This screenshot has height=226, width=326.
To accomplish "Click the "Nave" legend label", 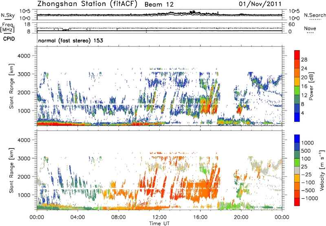I will [310, 28].
